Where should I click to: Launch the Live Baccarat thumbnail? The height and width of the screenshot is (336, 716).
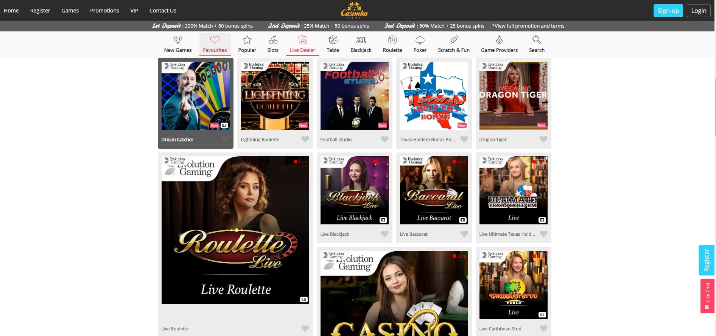coord(434,190)
